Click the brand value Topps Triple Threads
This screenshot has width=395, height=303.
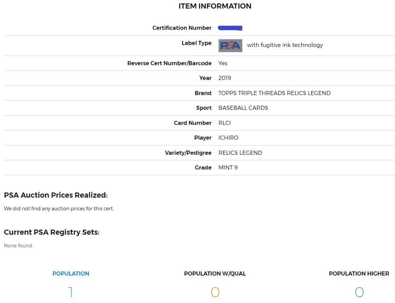click(x=274, y=93)
